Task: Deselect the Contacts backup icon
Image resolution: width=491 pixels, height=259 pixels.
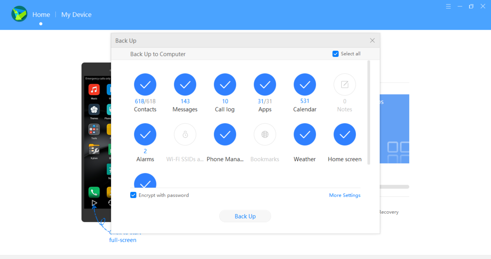Action: click(x=145, y=84)
